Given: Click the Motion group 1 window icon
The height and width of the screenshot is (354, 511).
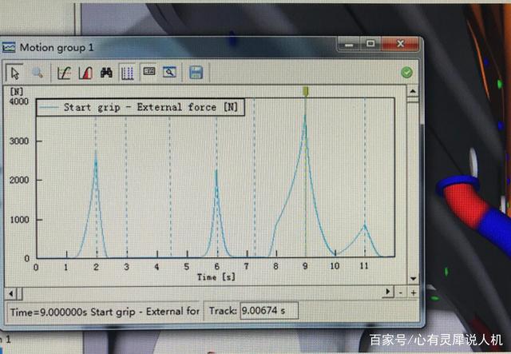Looking at the screenshot, I should point(9,47).
